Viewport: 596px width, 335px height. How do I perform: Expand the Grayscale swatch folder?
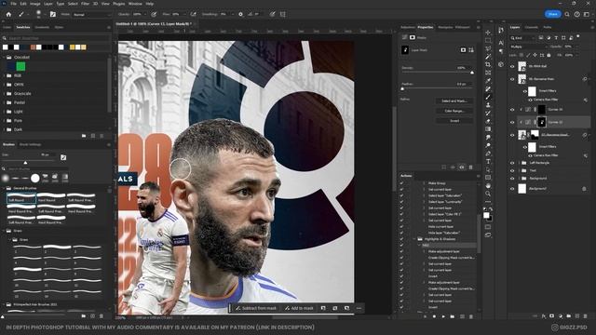4,93
